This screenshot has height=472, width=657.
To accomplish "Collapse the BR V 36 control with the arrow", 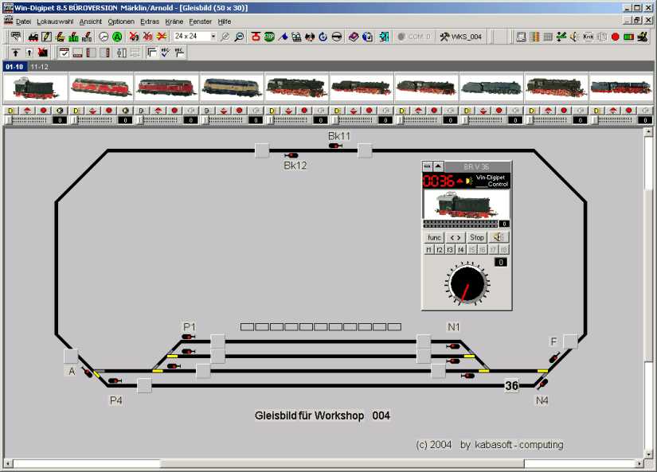I will tap(437, 165).
